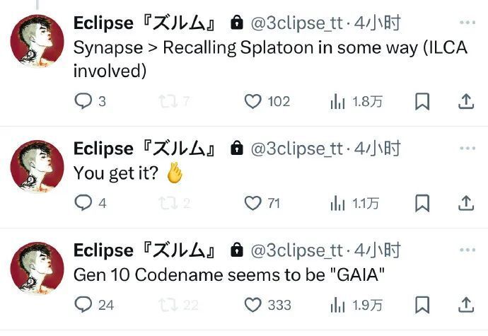Like the Synapse Splatoon tweet
The width and height of the screenshot is (488, 336).
click(x=253, y=101)
